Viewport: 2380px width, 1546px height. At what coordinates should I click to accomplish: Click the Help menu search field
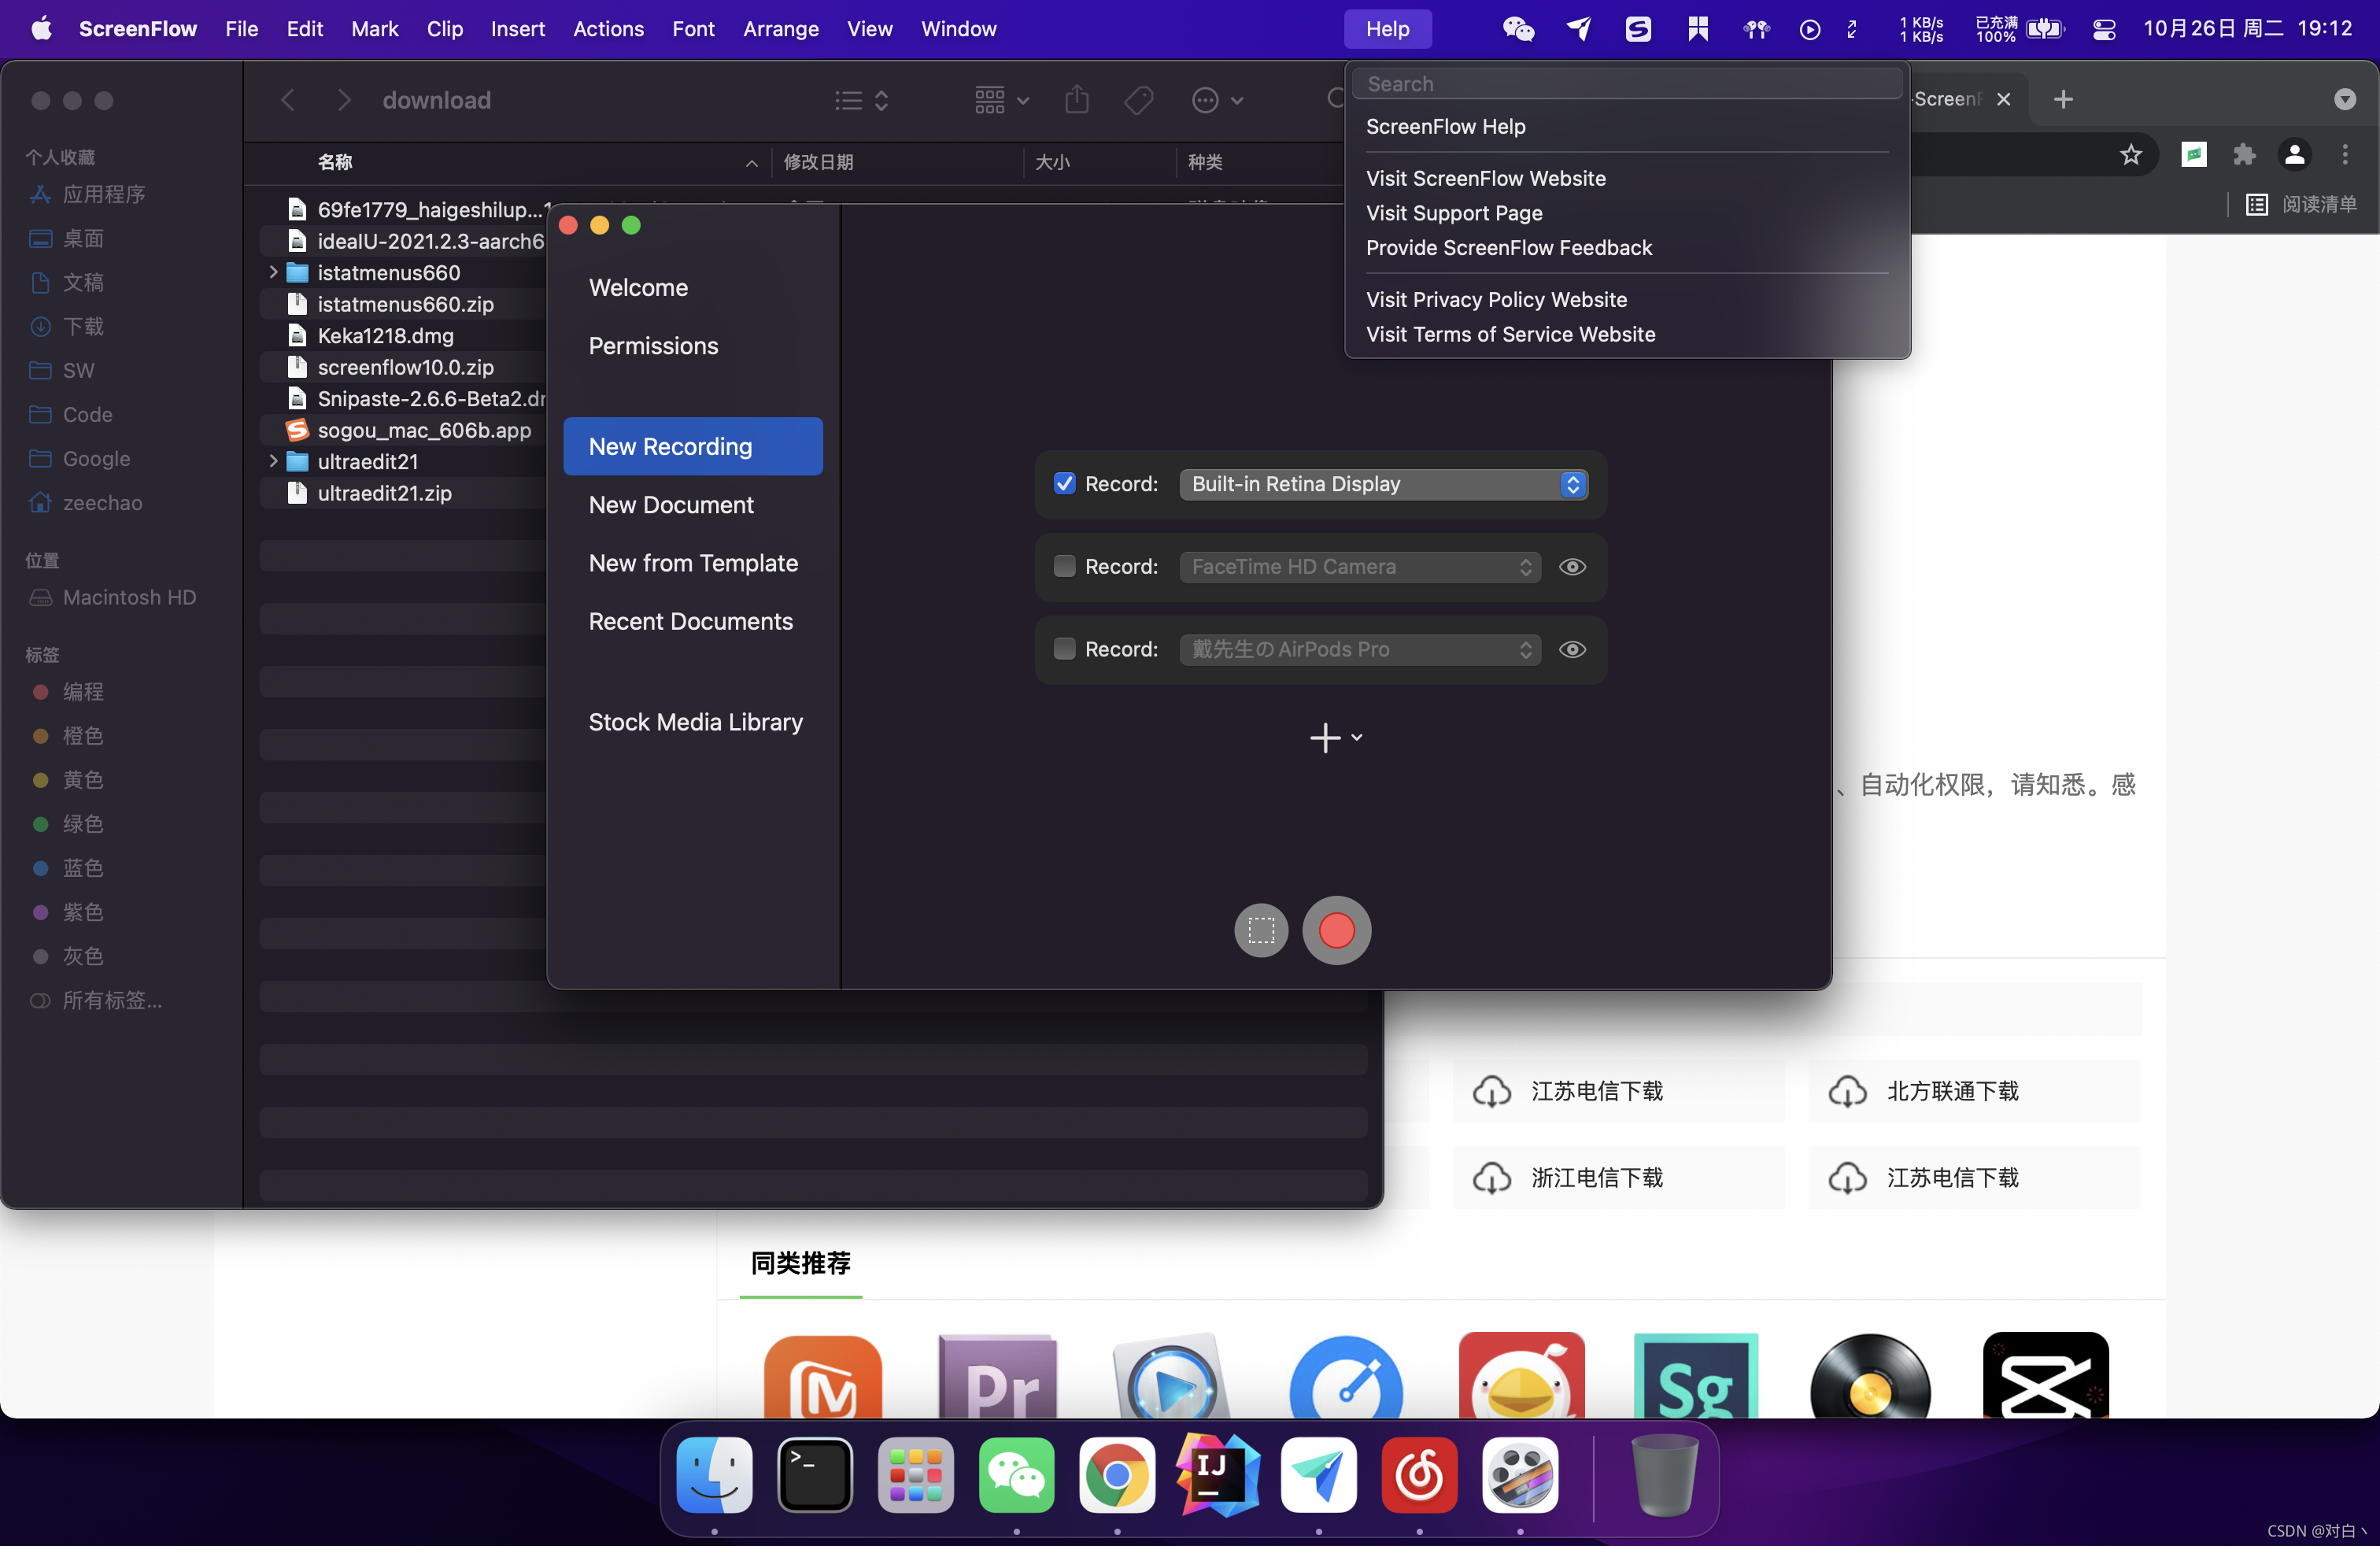click(1626, 84)
